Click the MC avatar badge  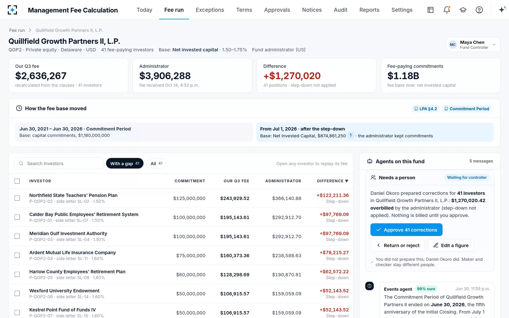[453, 45]
